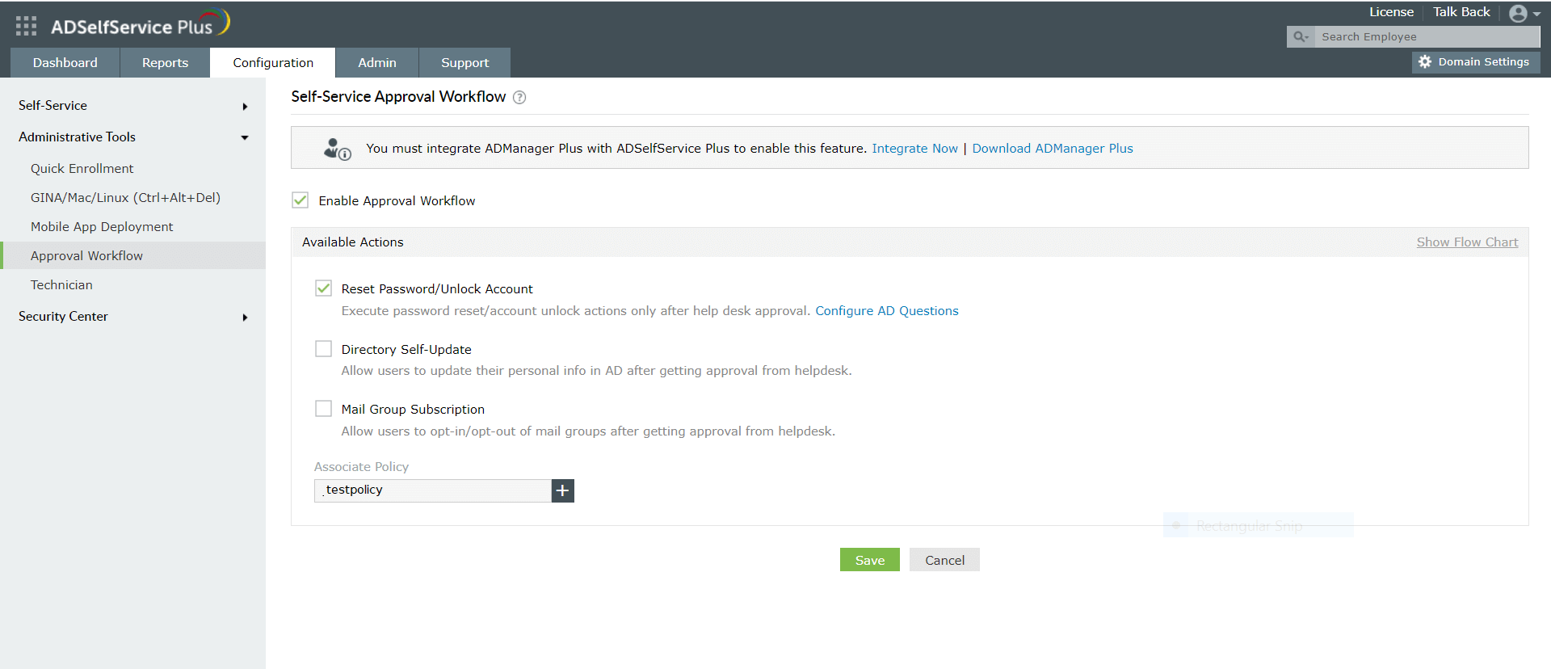Type in the Search Employee field

pyautogui.click(x=1426, y=37)
